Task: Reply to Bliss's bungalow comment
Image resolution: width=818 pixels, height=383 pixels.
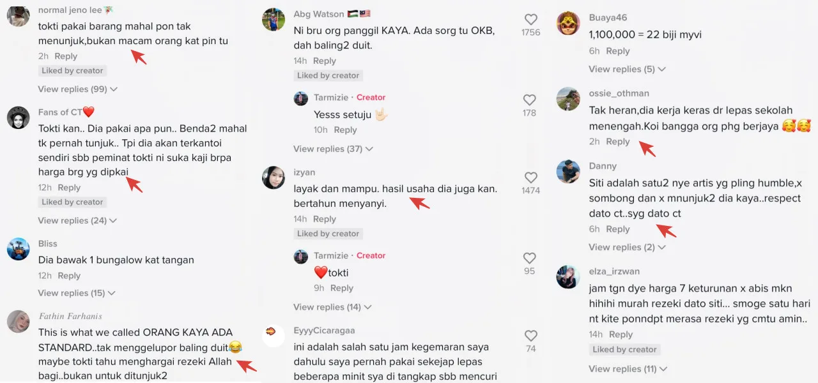Action: tap(69, 276)
